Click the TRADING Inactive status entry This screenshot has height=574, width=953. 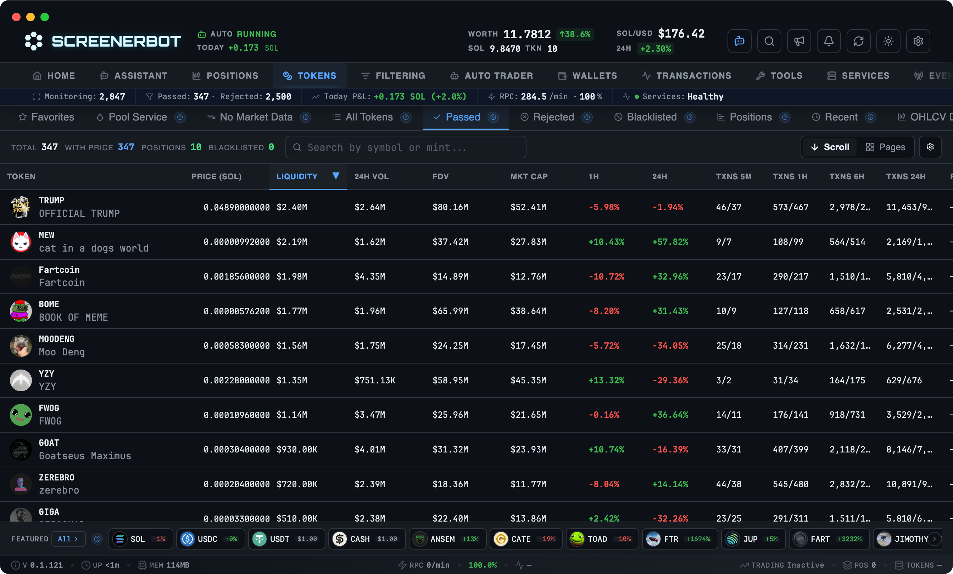[782, 565]
